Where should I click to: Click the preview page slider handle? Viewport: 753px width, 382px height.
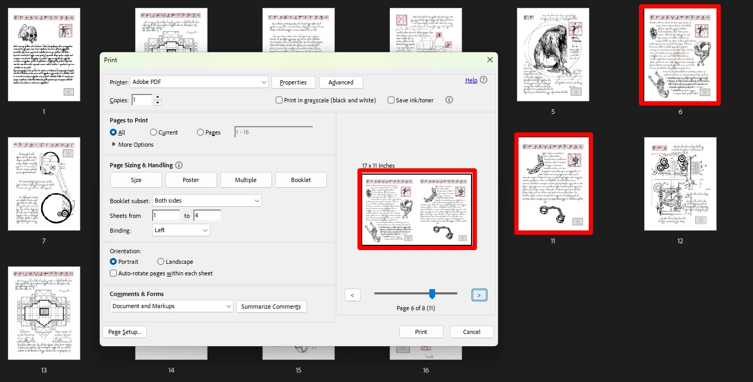coord(432,294)
